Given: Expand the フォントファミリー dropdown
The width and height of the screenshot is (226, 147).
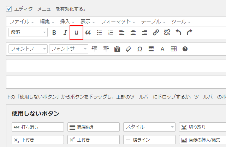Looking at the screenshot, I should coord(28,49).
